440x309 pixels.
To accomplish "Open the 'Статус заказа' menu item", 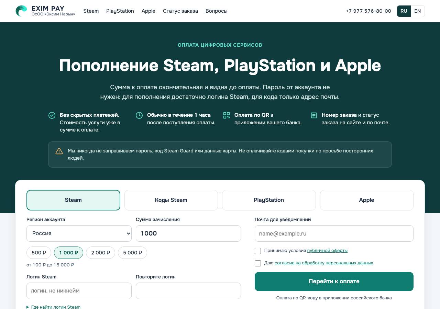I will click(180, 11).
